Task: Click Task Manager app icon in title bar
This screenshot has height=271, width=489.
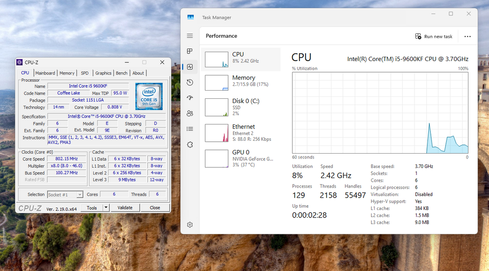Action: point(190,17)
